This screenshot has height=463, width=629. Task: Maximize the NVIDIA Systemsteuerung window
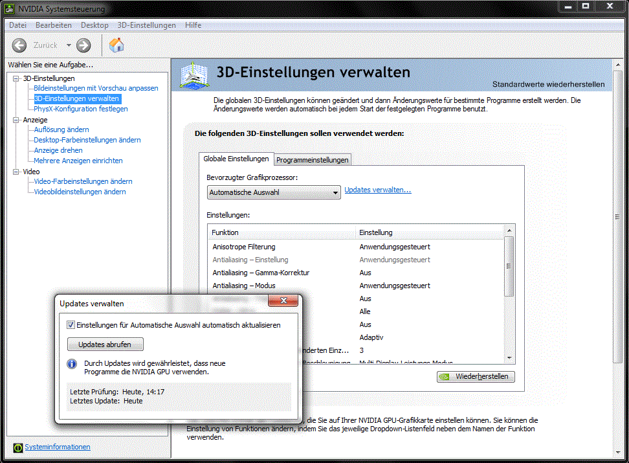coord(586,6)
